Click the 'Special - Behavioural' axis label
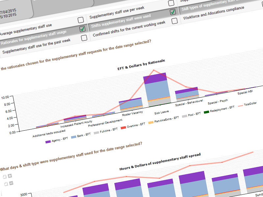263x197 pixels. click(189, 103)
